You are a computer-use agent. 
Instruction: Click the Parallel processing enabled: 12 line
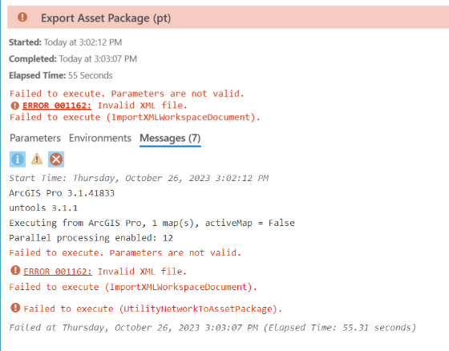91,238
